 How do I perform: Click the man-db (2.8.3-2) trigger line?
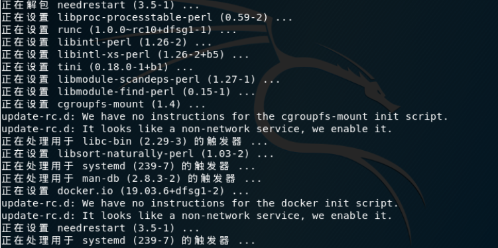pyautogui.click(x=131, y=179)
